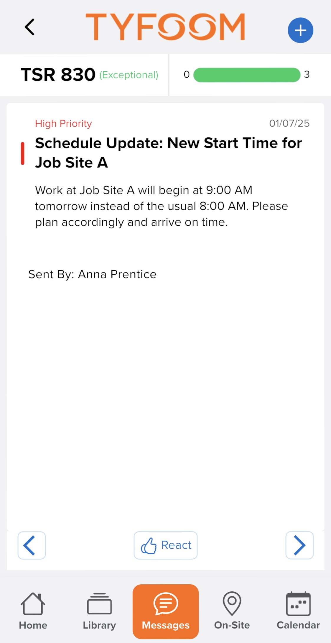Tap the High Priority label
This screenshot has width=331, height=643.
(x=63, y=124)
